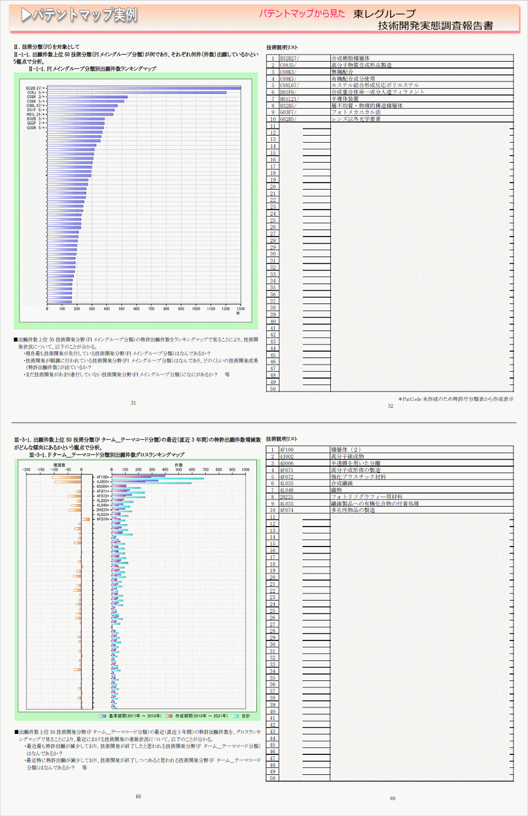Select chart title Ⅱ-1-1. FIメイングループ分類別出願件数ランキングマップ
Image resolution: width=528 pixels, height=816 pixels.
[92, 69]
